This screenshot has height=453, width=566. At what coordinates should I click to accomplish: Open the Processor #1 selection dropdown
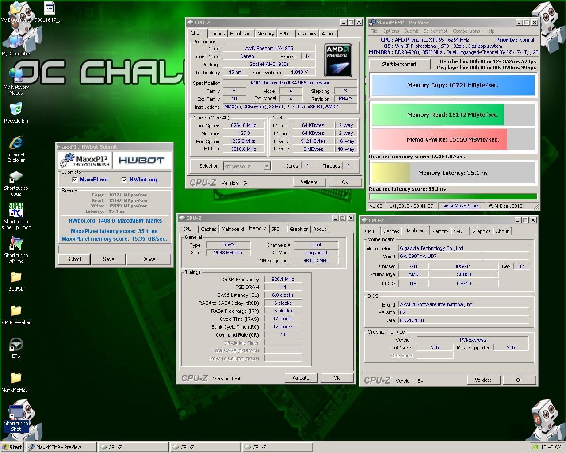coord(267,166)
